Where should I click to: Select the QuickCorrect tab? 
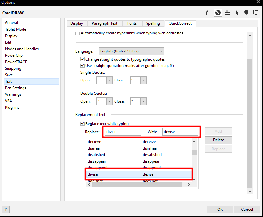tap(180, 23)
